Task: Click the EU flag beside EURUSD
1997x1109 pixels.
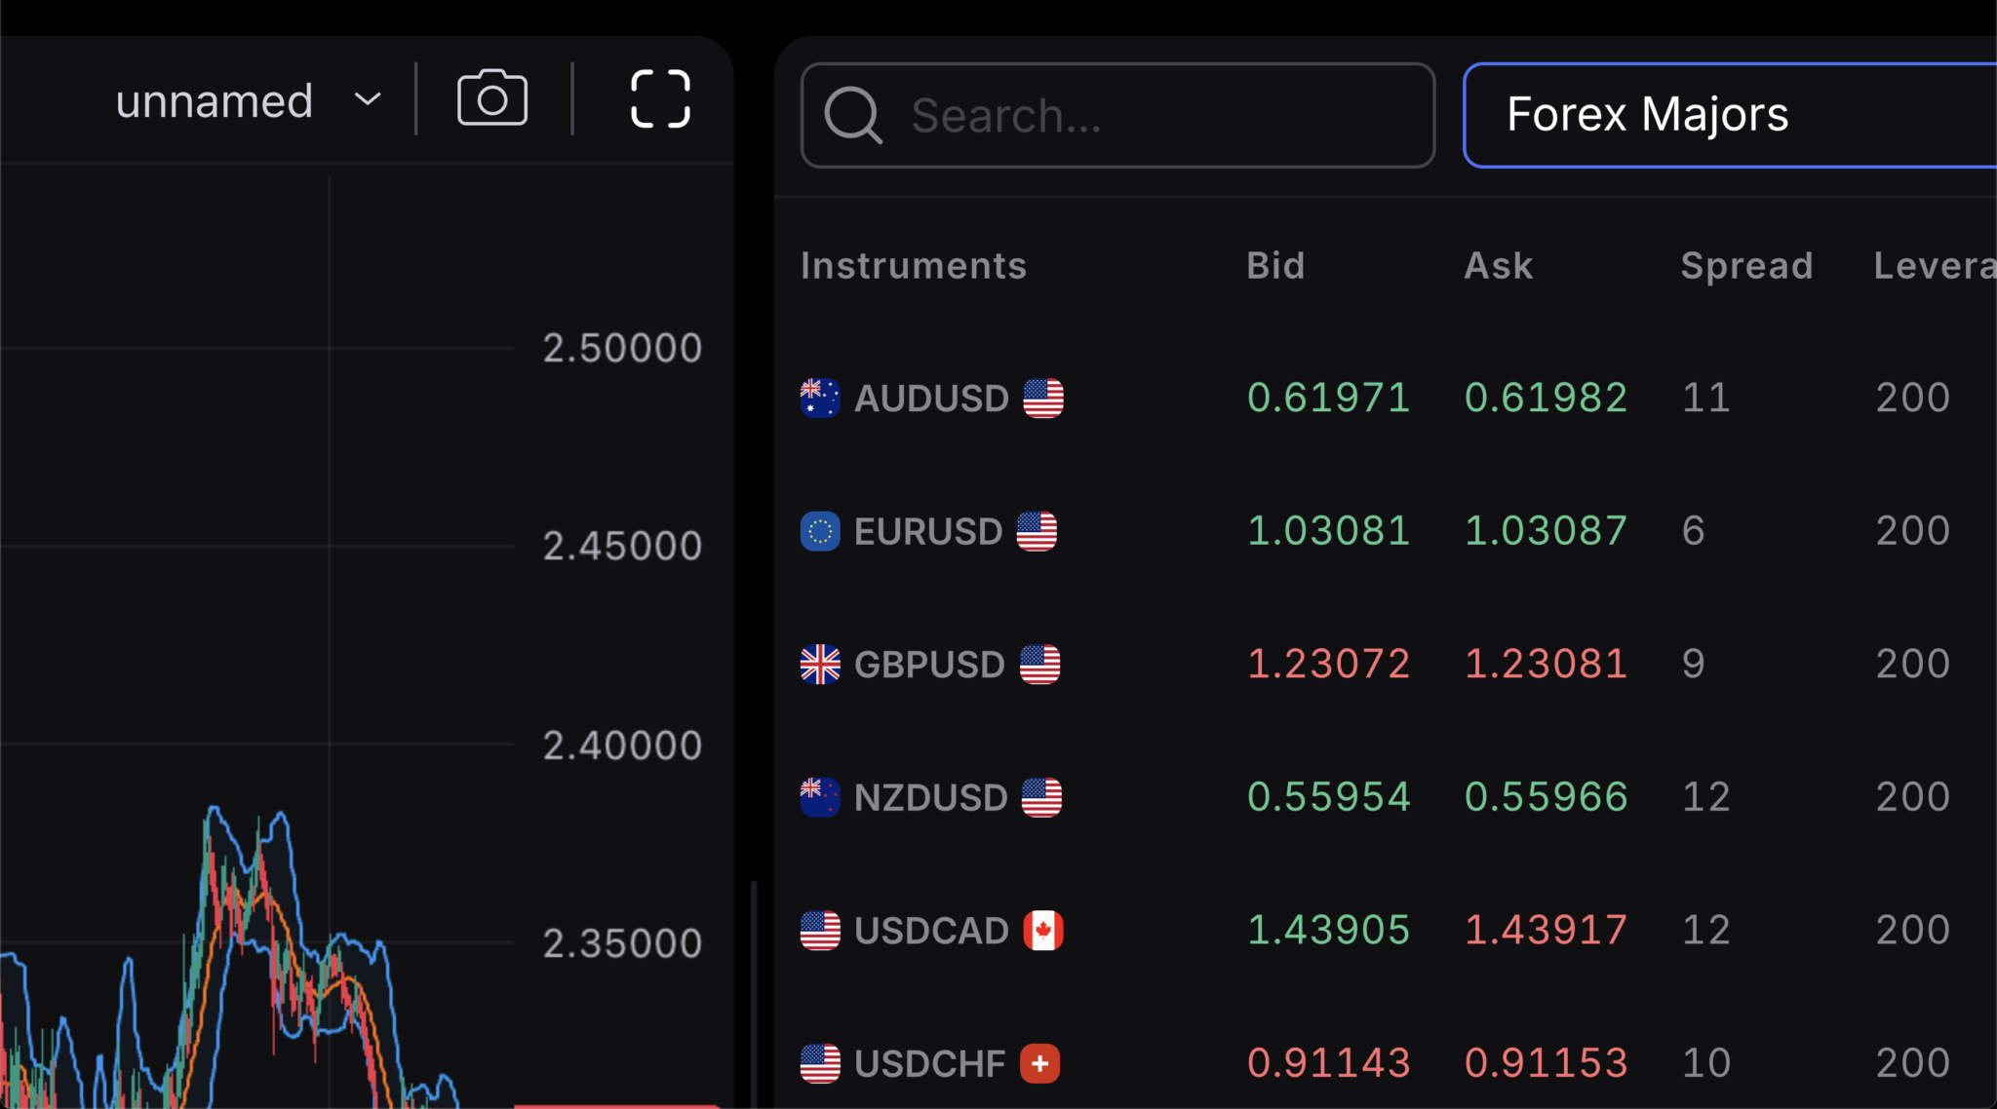Action: pyautogui.click(x=820, y=531)
